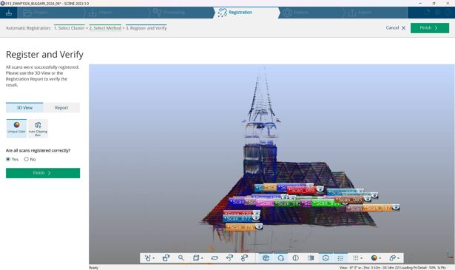Enable the Auto Clipping Box tool

coord(38,128)
